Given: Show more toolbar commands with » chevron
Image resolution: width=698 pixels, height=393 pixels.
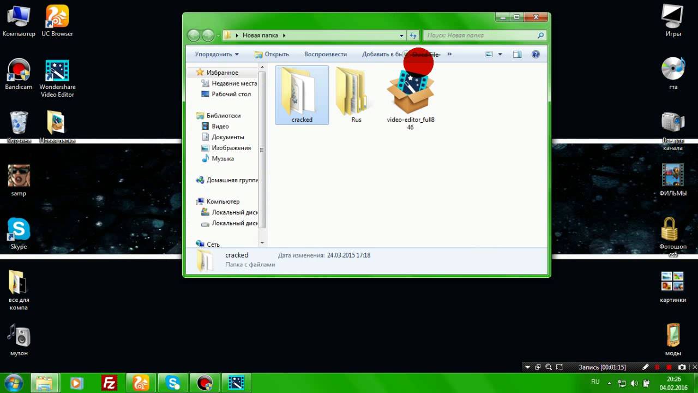Looking at the screenshot, I should [x=449, y=54].
